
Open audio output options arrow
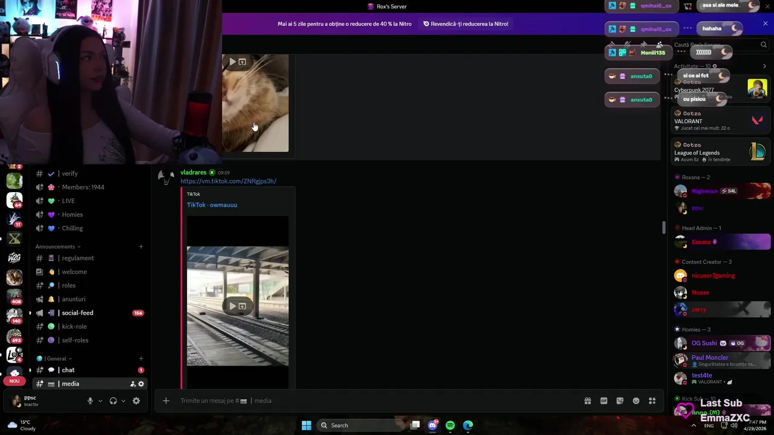click(123, 401)
